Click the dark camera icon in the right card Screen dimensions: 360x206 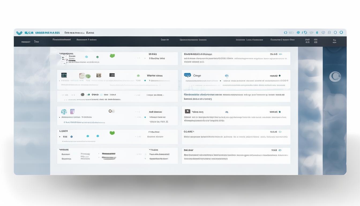[187, 111]
